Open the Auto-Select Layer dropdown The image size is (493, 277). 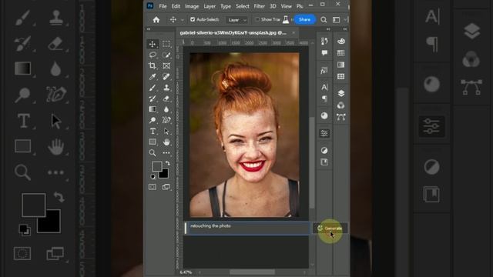pyautogui.click(x=236, y=20)
